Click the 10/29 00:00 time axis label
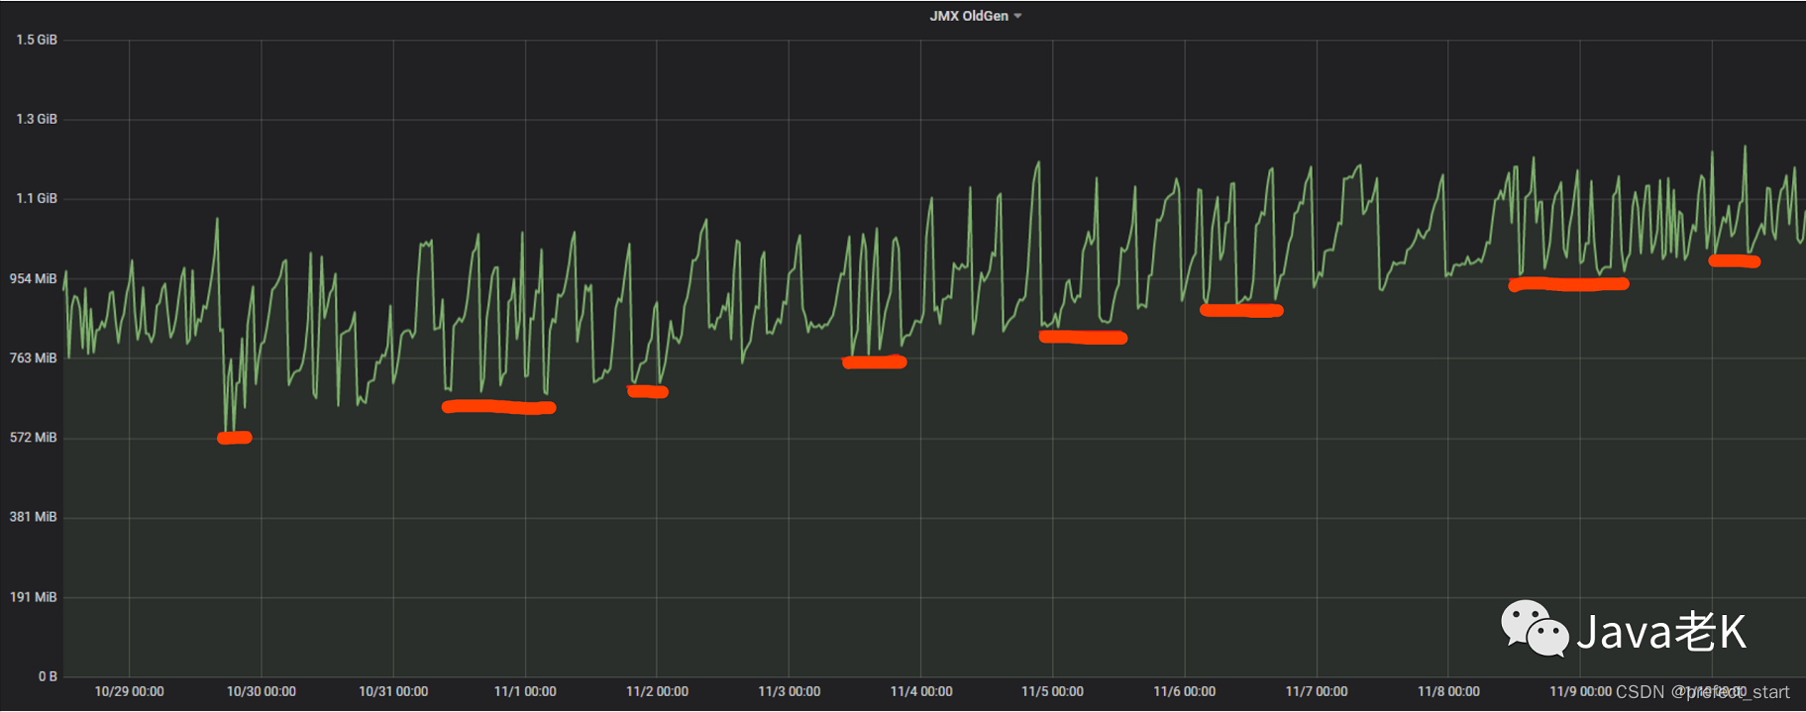This screenshot has height=712, width=1806. pos(129,691)
